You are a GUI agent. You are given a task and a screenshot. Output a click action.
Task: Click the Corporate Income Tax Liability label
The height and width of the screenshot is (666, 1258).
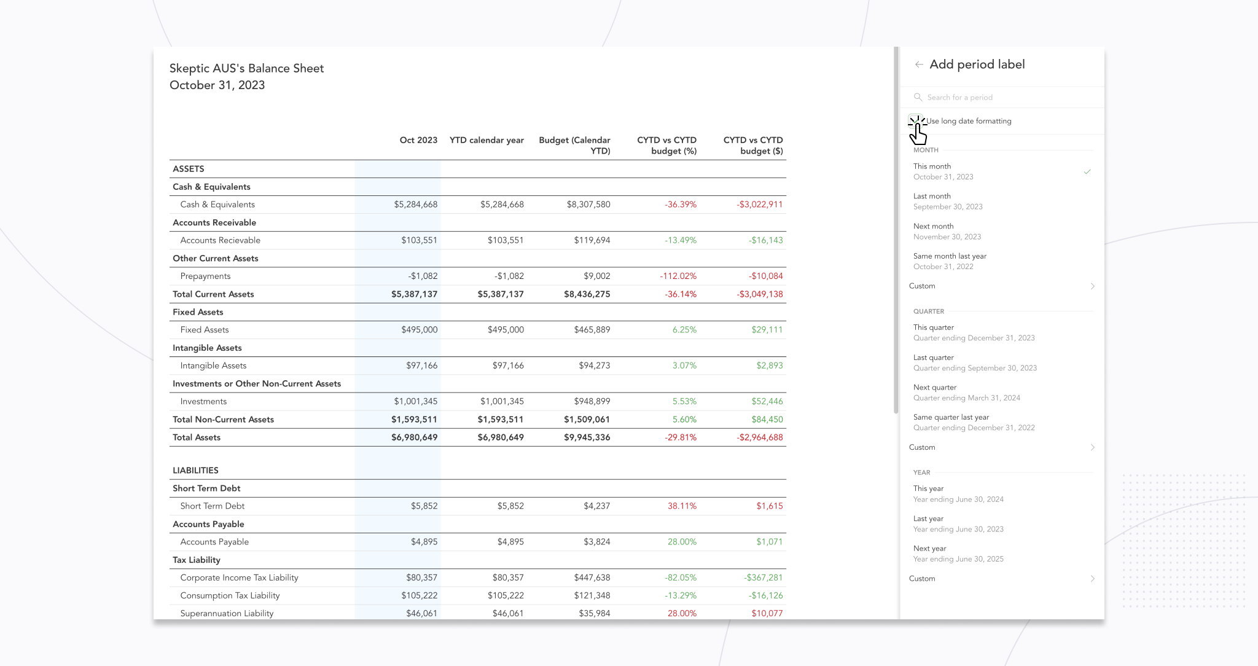click(239, 578)
